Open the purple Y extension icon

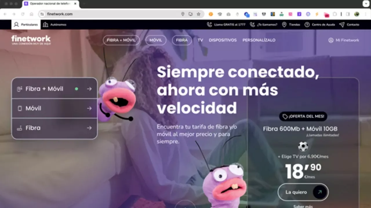pos(299,14)
